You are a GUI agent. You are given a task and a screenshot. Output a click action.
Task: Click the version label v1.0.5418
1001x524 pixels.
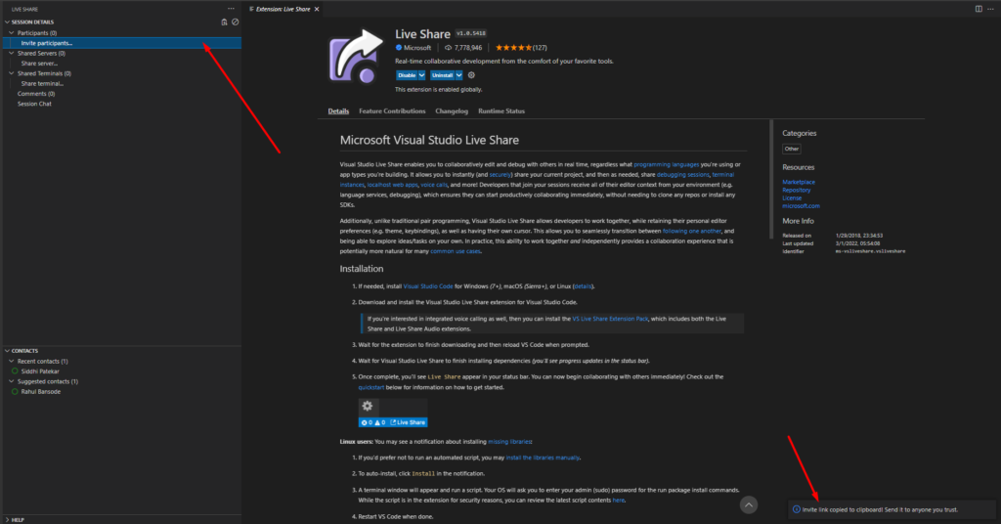click(x=471, y=33)
